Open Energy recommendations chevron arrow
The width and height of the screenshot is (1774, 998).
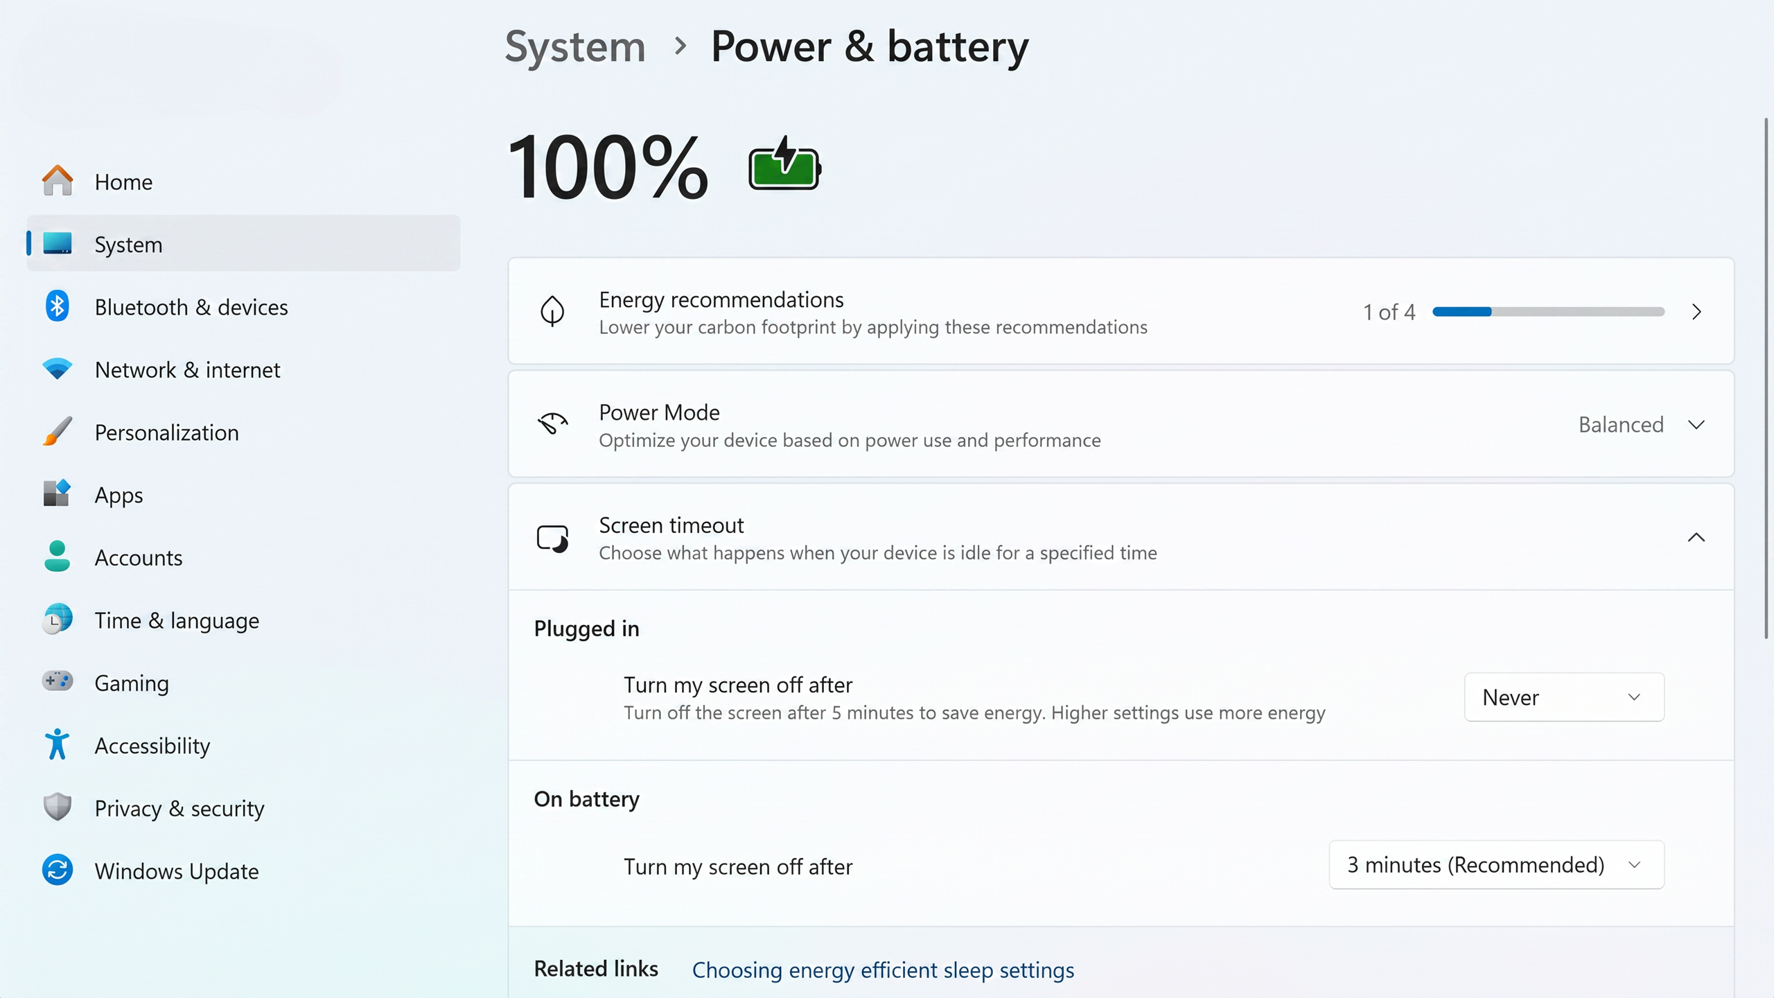1696,312
